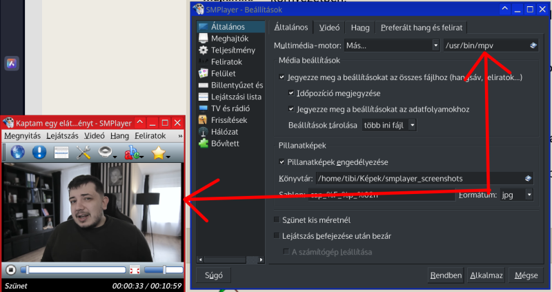Click the SMPlayer volume slider
The height and width of the screenshot is (292, 552).
164,270
